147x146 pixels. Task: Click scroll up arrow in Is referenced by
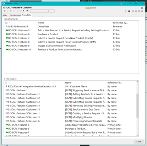137,82
